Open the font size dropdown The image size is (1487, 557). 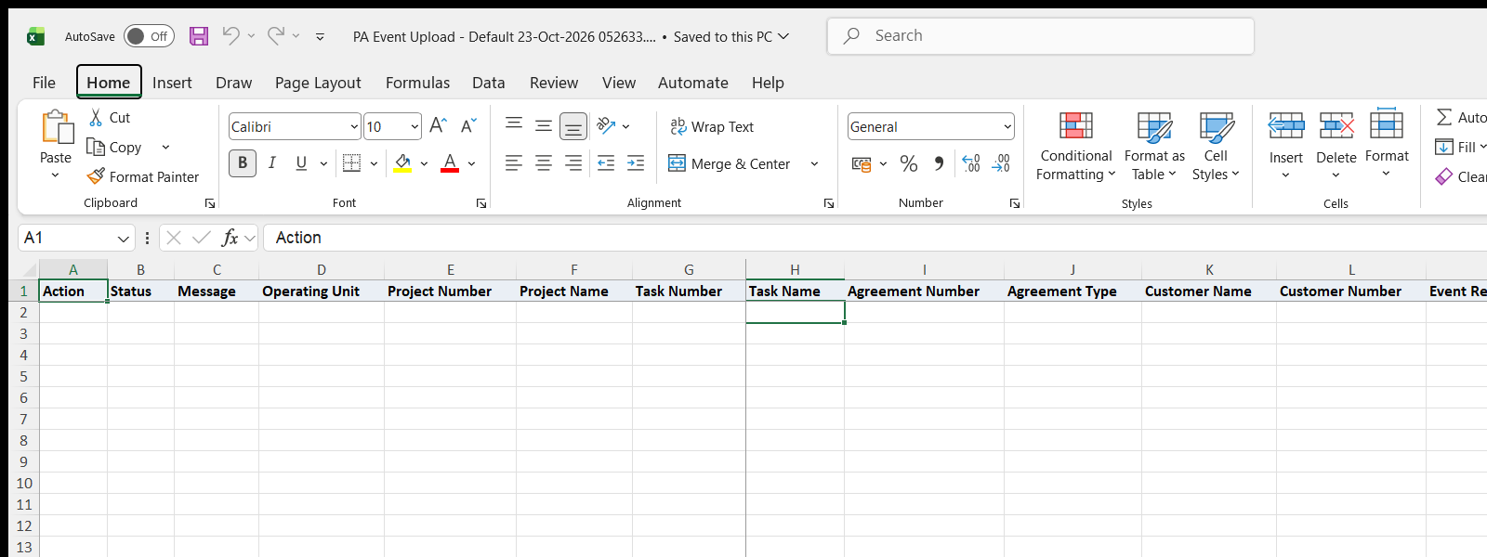pyautogui.click(x=415, y=127)
